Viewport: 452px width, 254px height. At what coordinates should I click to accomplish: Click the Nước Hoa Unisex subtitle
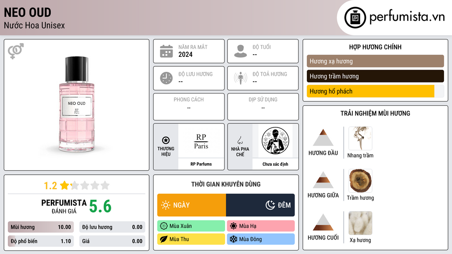point(34,25)
